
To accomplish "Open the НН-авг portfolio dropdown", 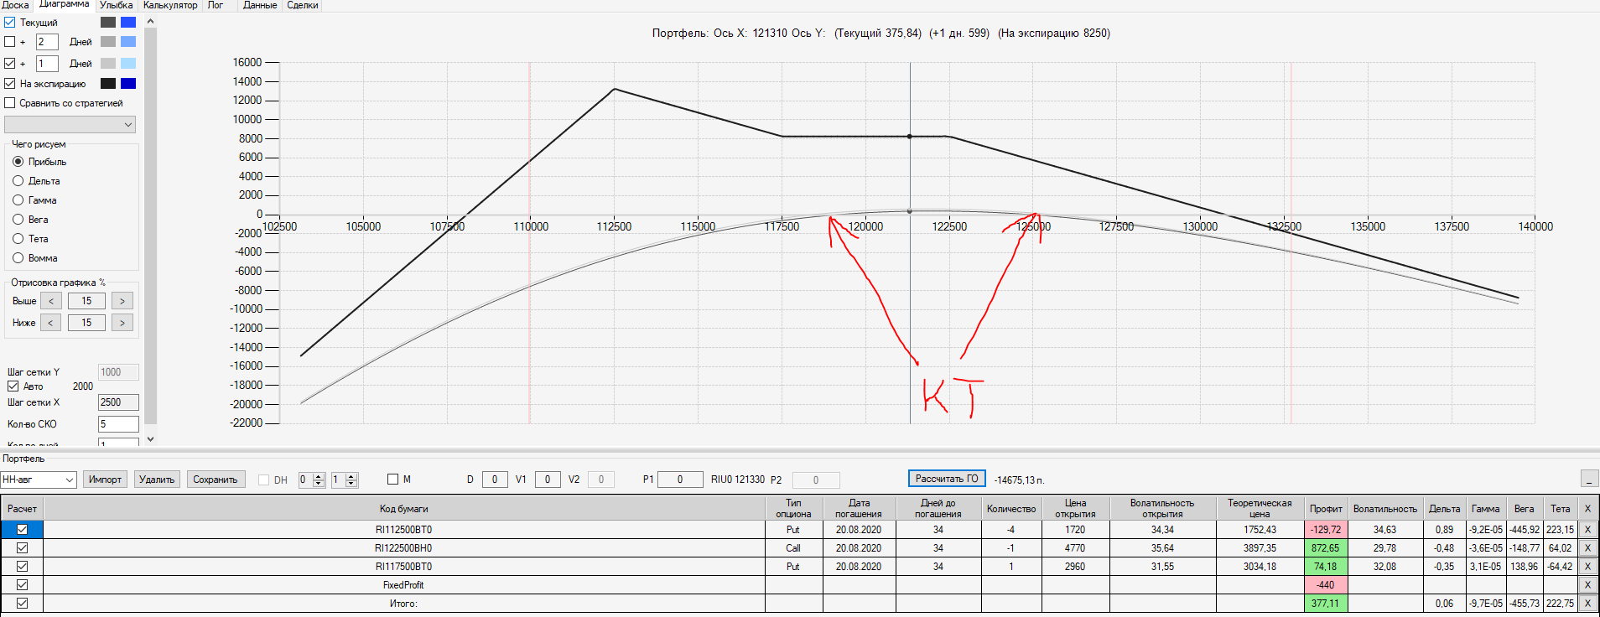I will (39, 480).
